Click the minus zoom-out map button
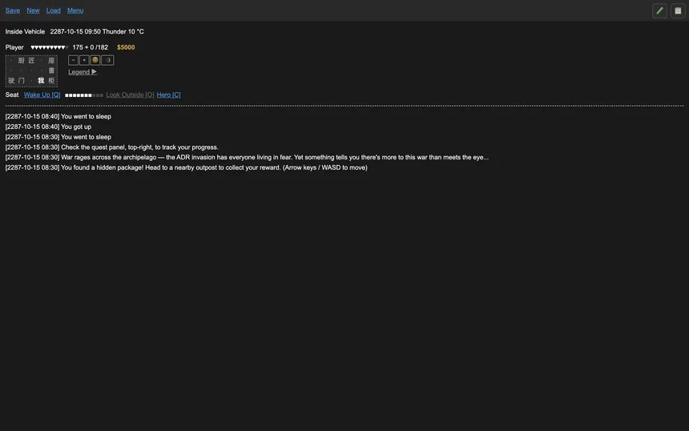 point(74,60)
